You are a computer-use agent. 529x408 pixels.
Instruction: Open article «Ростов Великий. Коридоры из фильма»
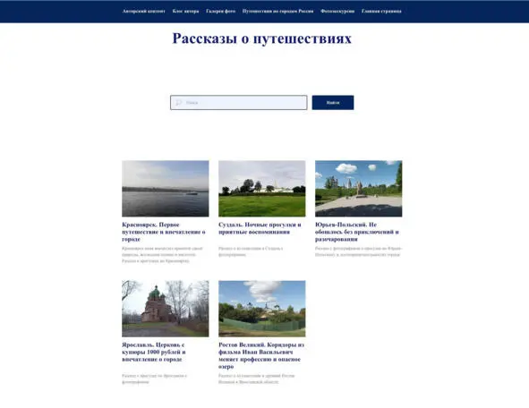point(261,355)
